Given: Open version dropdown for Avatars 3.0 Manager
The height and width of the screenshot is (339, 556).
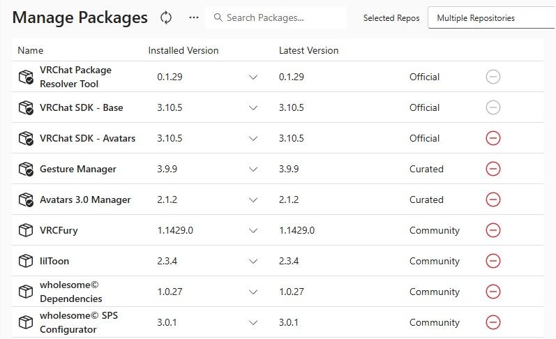Looking at the screenshot, I should (253, 199).
